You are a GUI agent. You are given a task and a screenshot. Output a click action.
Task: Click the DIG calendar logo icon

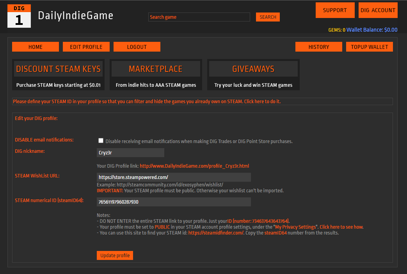(x=19, y=16)
